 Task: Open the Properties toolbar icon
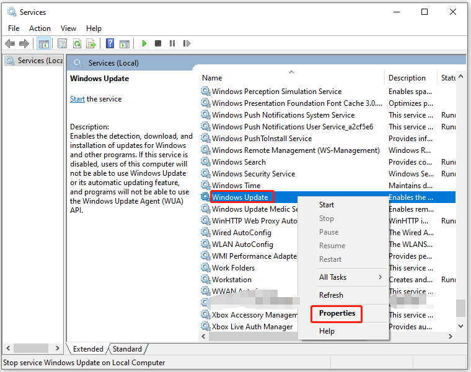(62, 44)
